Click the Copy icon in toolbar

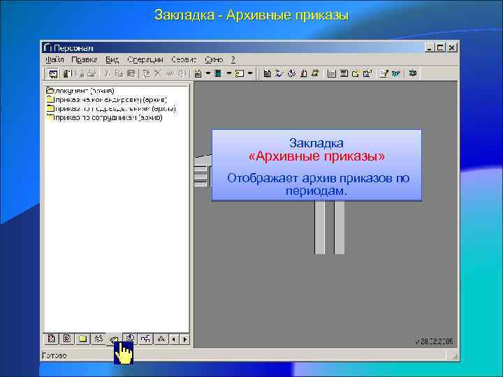pyautogui.click(x=119, y=74)
